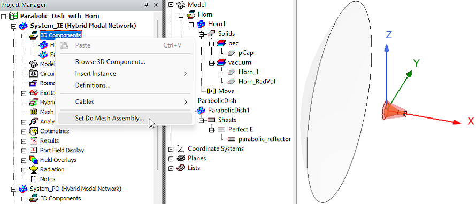Click the Radiation icon in the tree

34,169
